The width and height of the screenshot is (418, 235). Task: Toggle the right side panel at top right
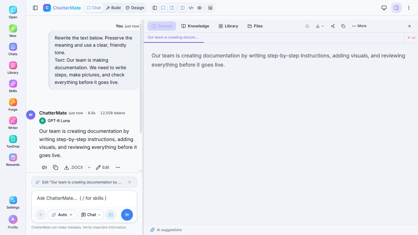click(396, 8)
